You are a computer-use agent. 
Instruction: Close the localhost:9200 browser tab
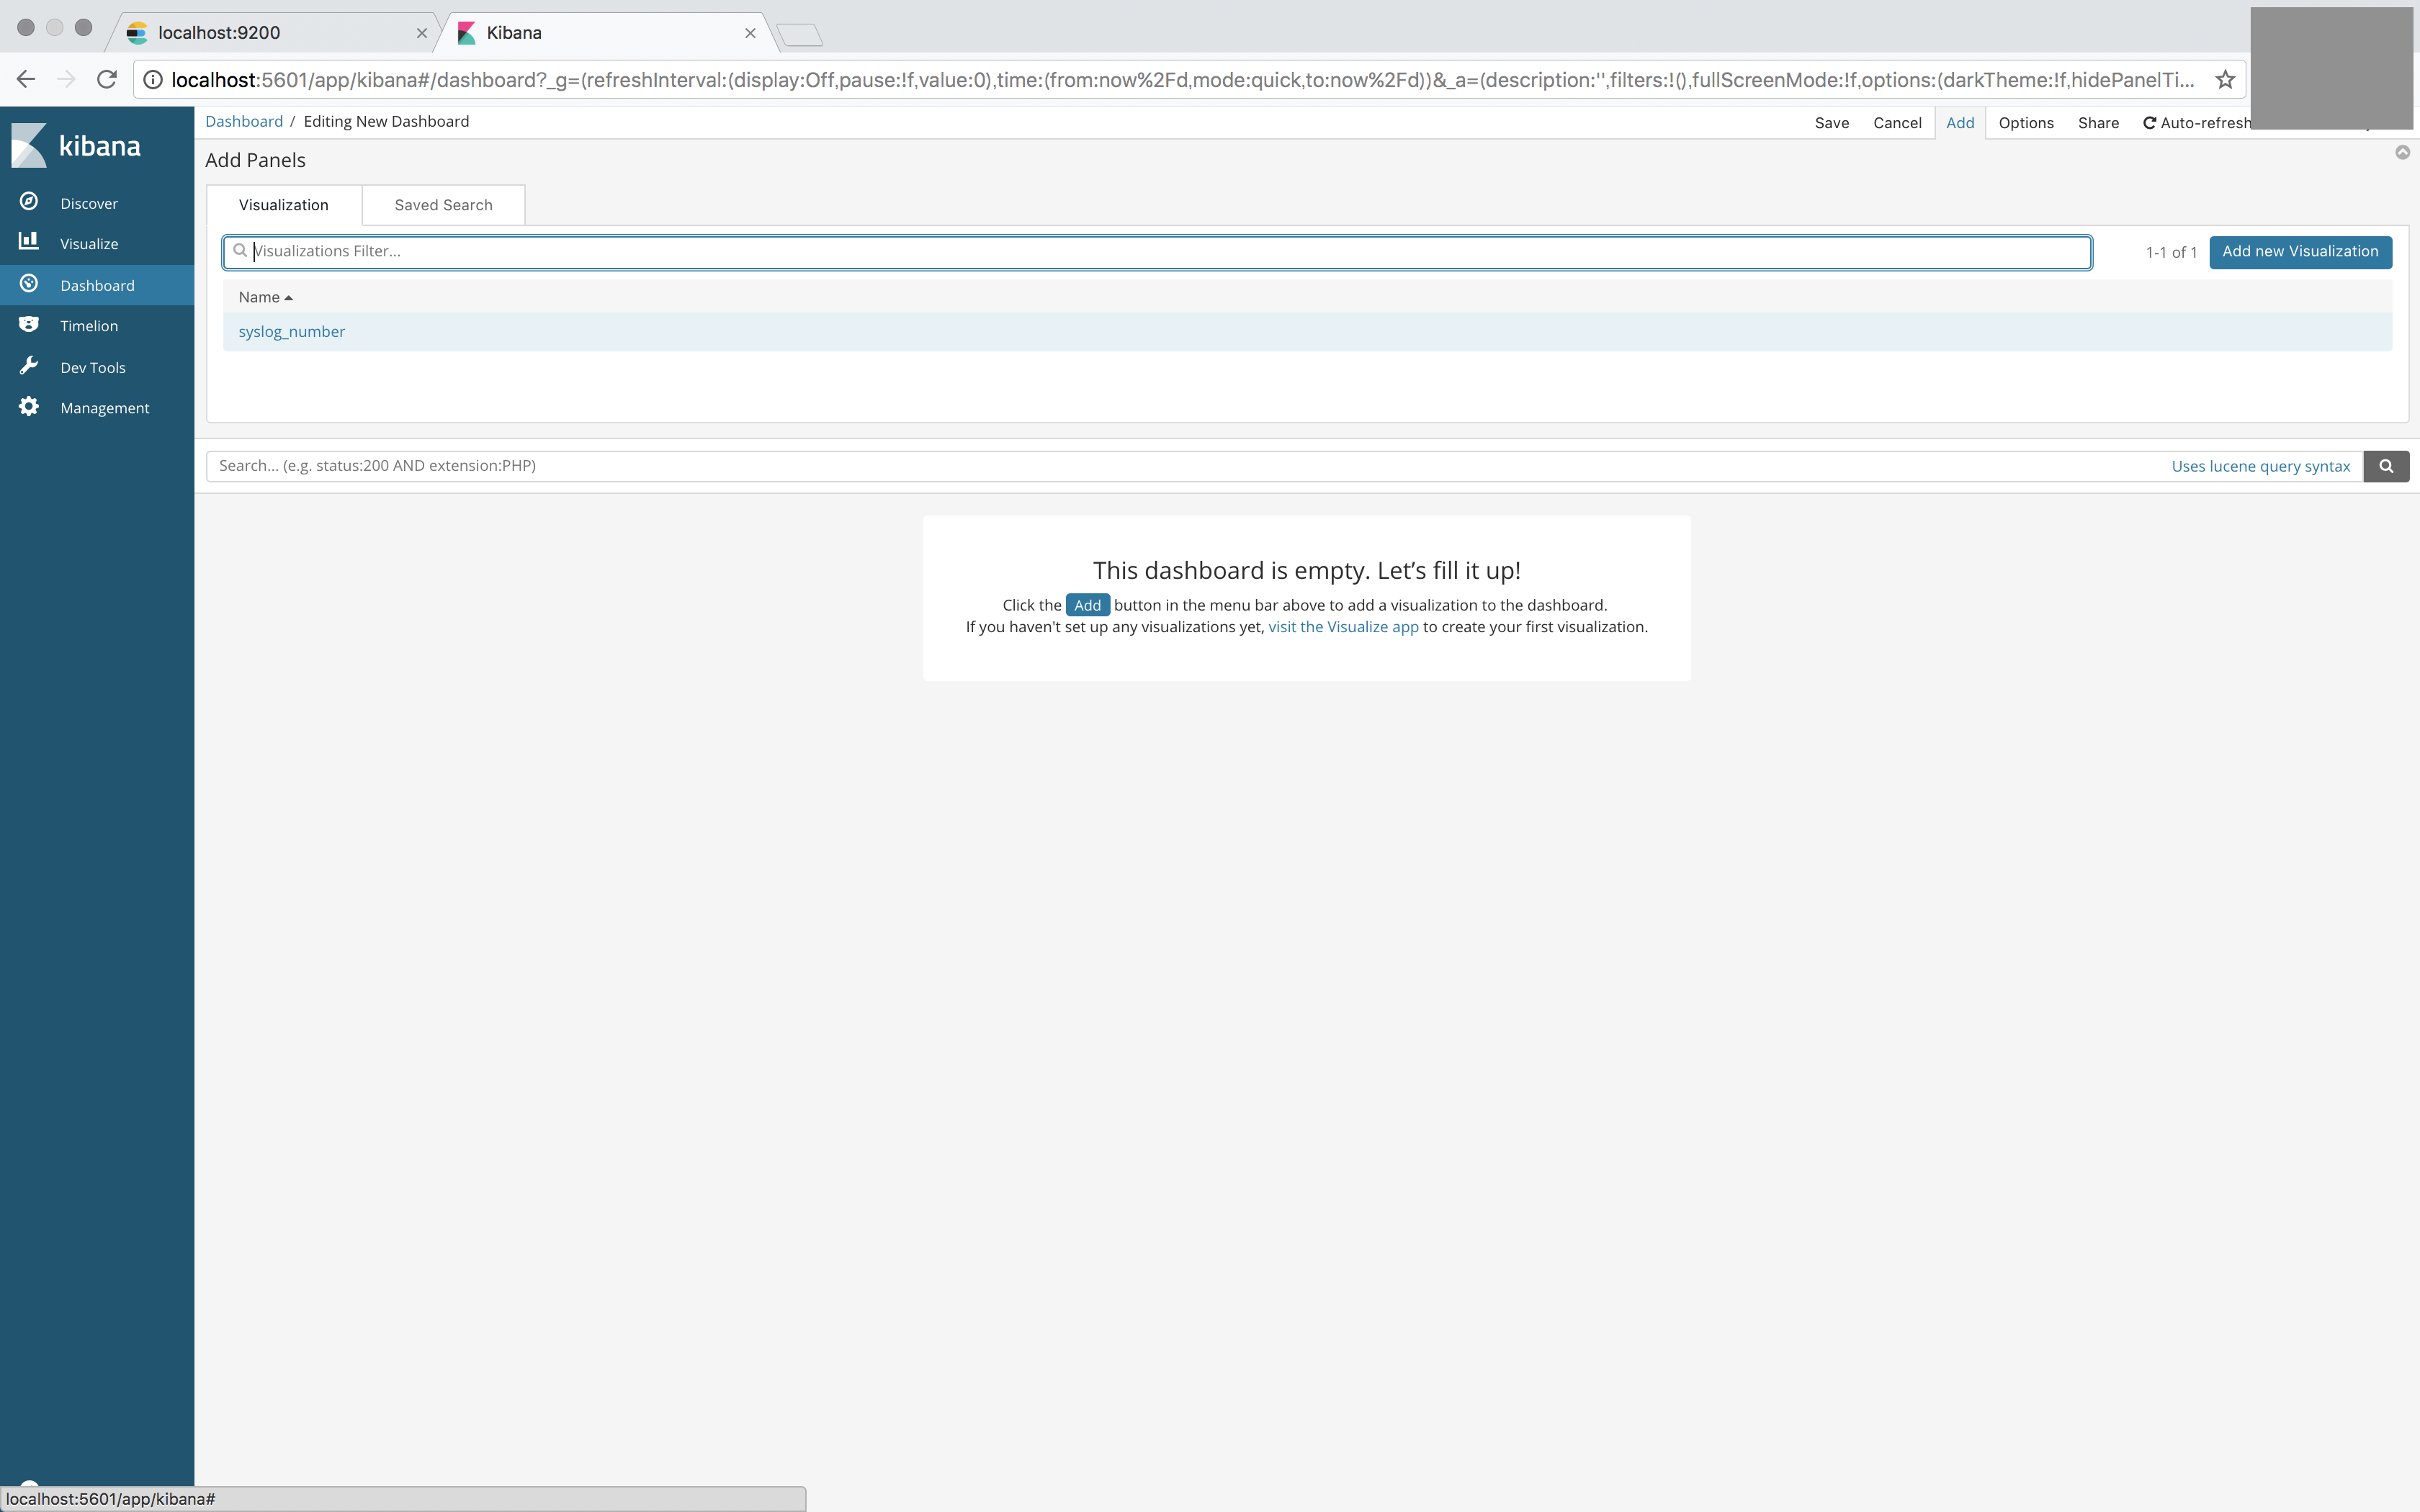(422, 33)
